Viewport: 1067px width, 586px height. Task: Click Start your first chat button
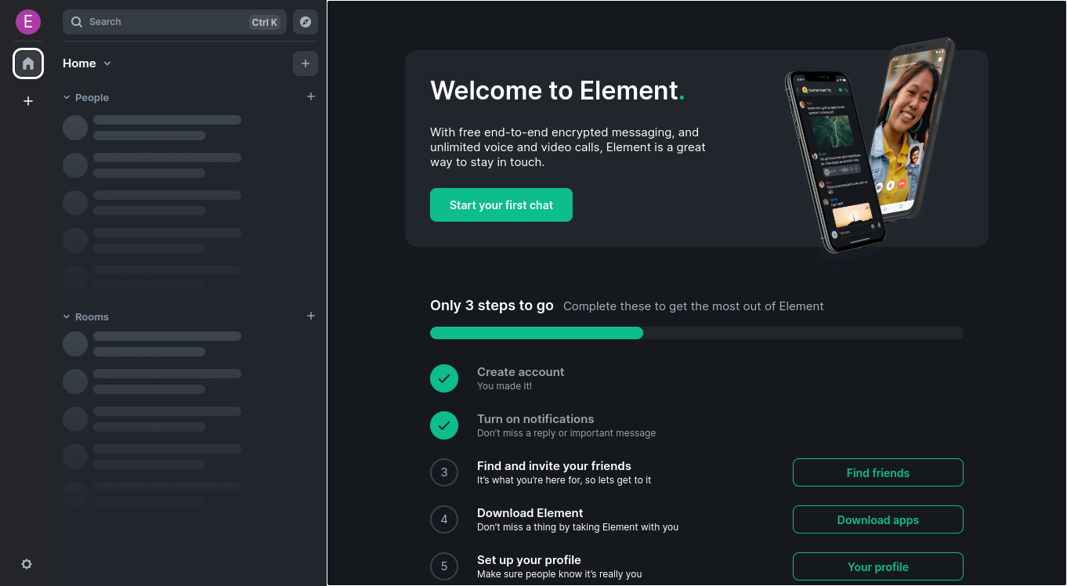tap(501, 205)
